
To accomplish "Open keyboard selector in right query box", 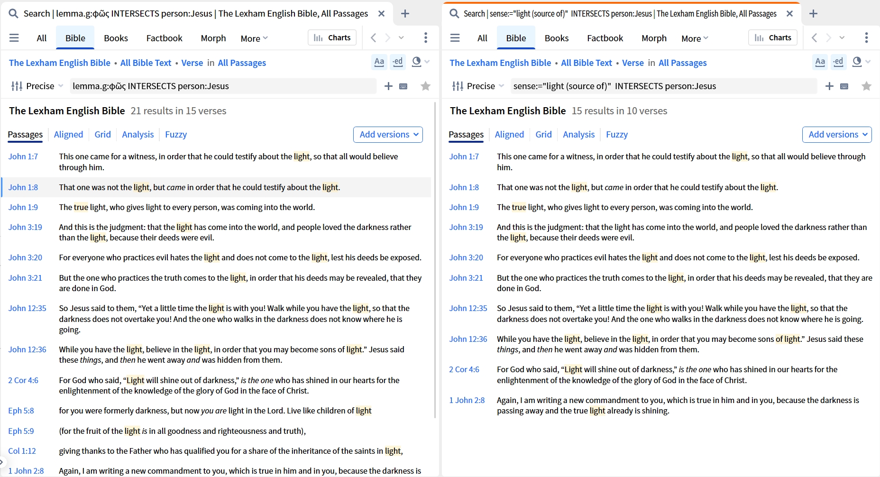I will [x=844, y=86].
